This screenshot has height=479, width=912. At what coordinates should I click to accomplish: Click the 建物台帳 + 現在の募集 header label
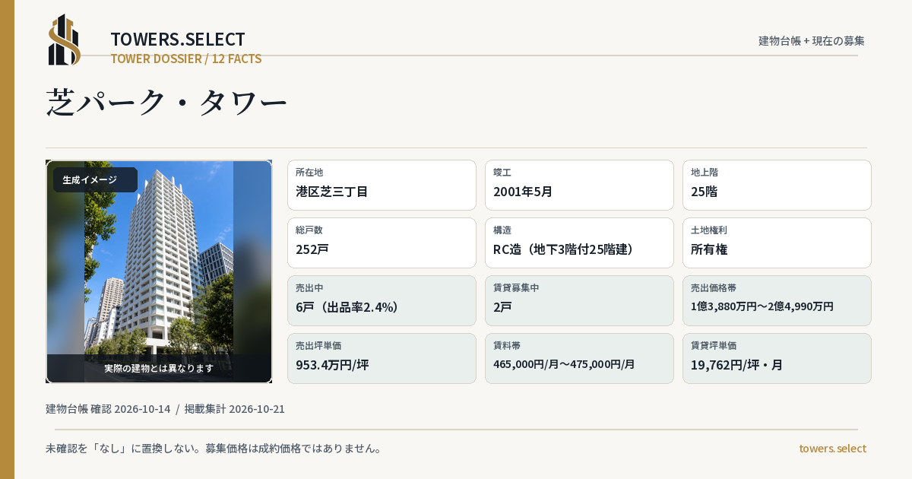[x=812, y=40]
